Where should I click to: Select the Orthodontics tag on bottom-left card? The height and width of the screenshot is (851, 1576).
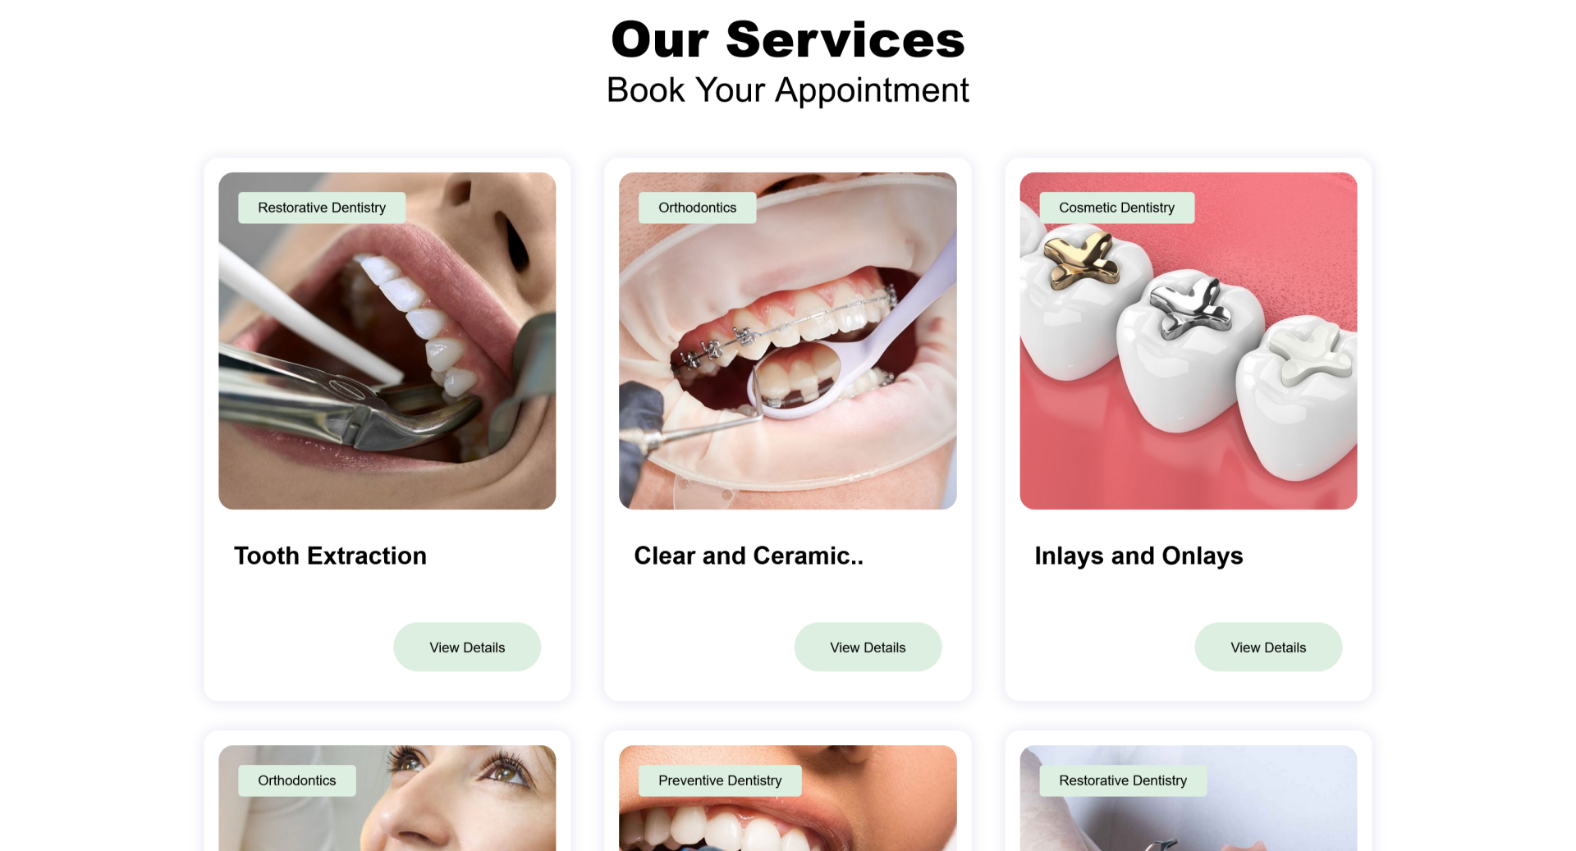pos(297,780)
